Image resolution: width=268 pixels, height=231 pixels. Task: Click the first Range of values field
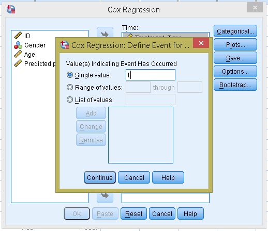(138, 87)
